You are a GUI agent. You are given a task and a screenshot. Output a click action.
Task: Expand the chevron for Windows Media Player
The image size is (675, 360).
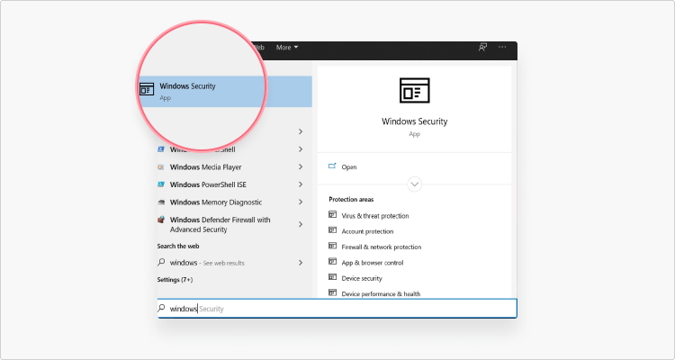(x=301, y=167)
